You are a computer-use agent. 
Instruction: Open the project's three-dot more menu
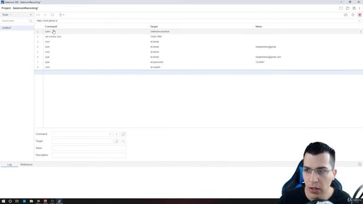coord(360,8)
